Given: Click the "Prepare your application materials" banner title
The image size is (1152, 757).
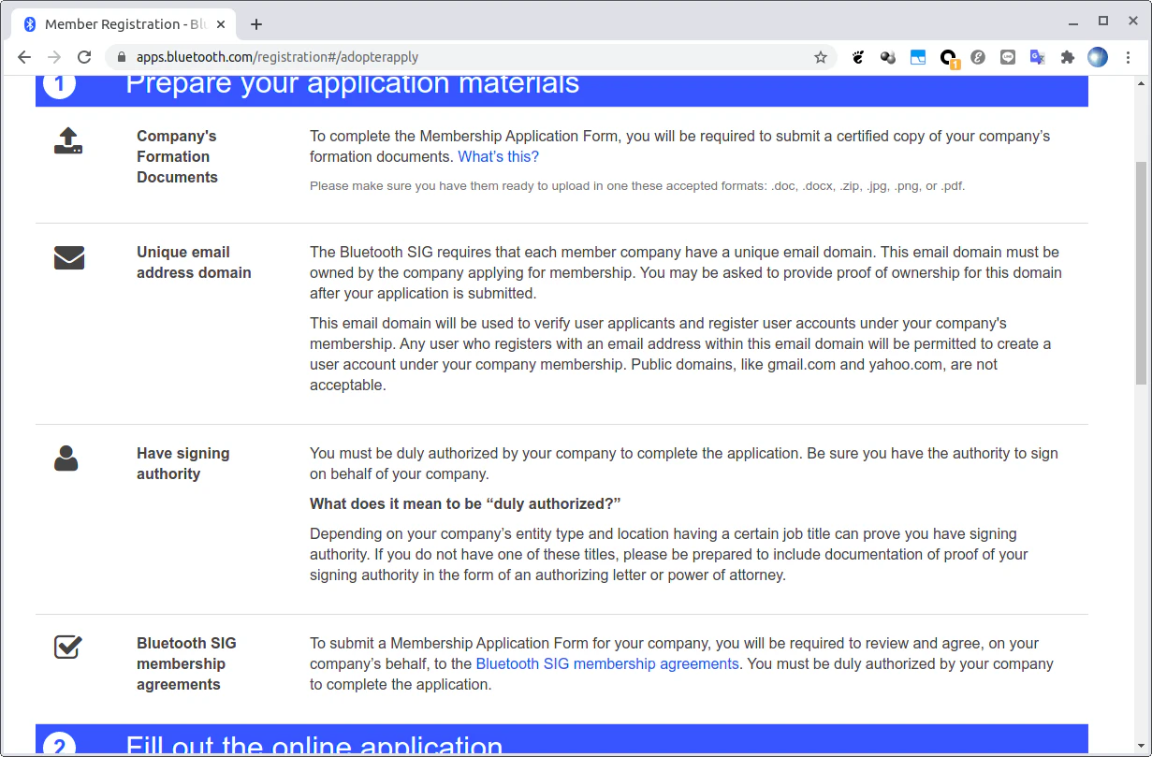Looking at the screenshot, I should (x=353, y=84).
